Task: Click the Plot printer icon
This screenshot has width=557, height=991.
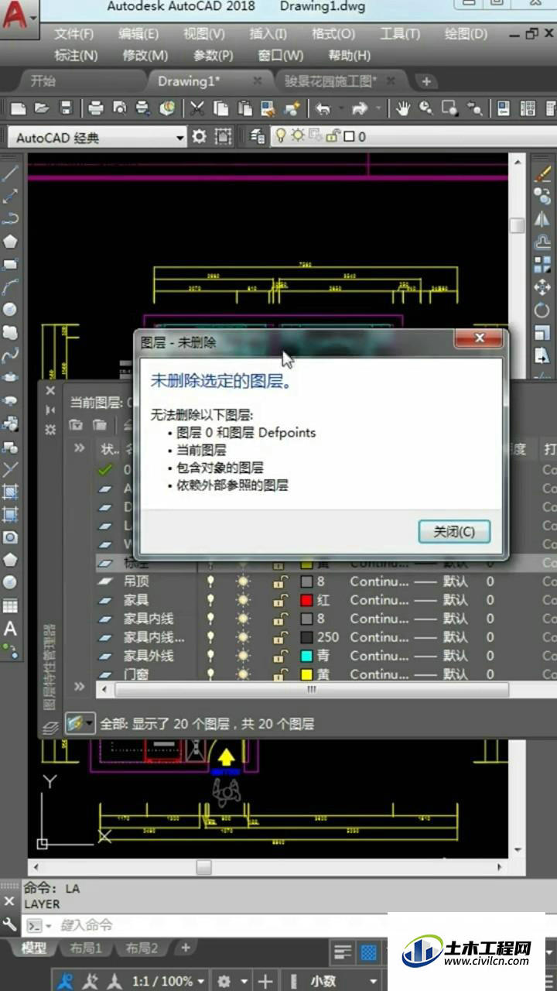Action: pos(96,108)
